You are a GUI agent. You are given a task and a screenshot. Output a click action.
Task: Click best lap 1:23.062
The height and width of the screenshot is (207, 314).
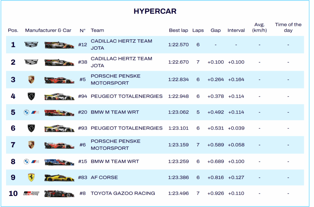[x=178, y=112]
